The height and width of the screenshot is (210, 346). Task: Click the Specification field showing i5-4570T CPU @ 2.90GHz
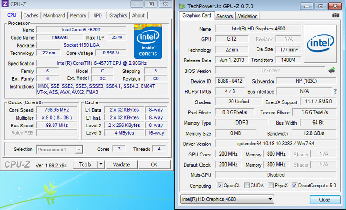click(x=102, y=63)
